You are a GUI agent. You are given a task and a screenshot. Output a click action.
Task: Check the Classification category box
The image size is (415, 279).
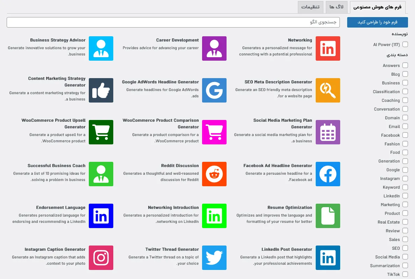405,91
